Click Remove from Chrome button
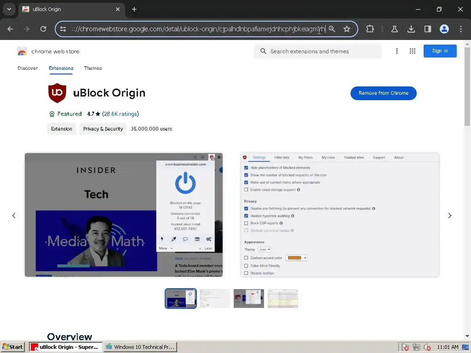471x353 pixels. coord(383,93)
